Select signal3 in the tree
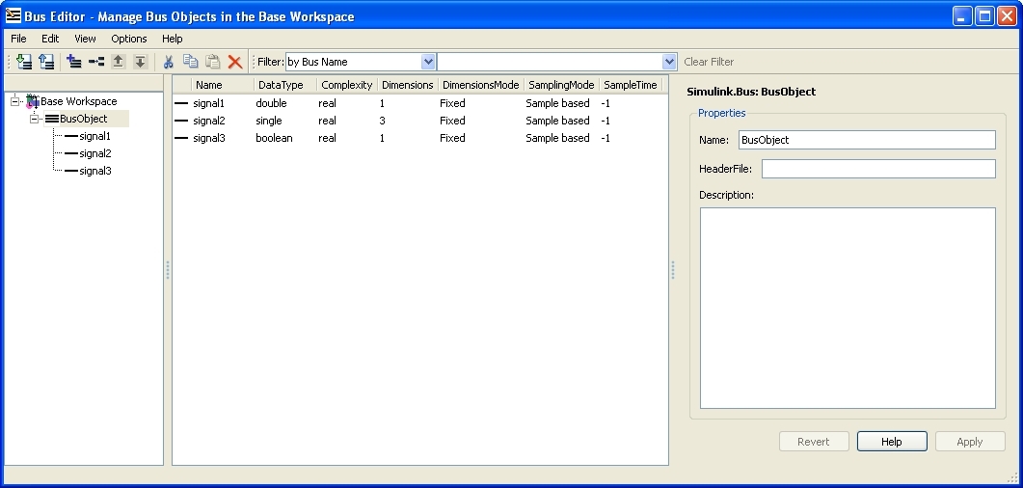This screenshot has height=488, width=1023. (x=95, y=171)
